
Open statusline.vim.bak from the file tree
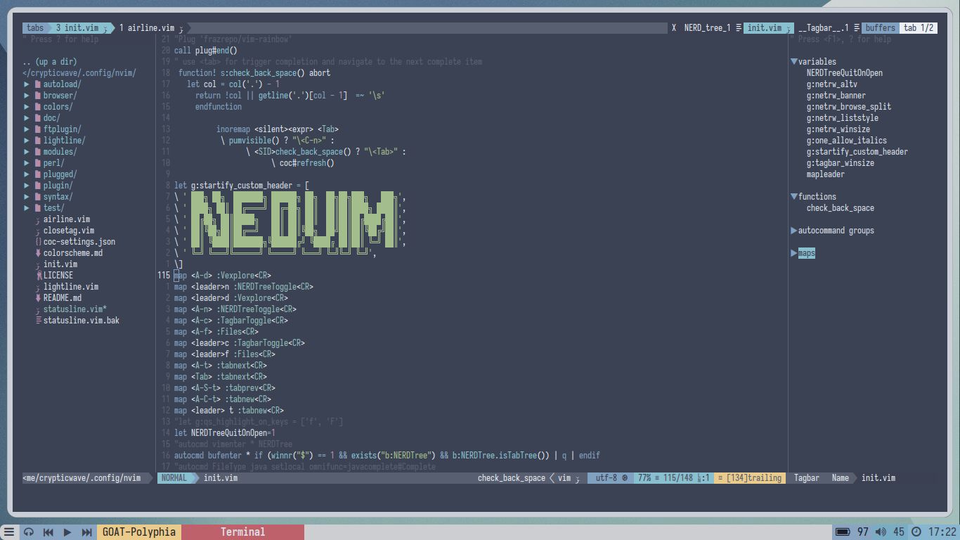81,321
